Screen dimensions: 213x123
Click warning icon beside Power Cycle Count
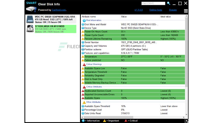point(83,35)
